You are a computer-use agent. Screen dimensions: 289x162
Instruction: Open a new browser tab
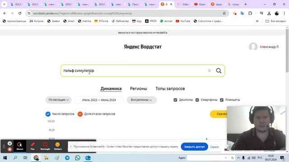pos(246,4)
